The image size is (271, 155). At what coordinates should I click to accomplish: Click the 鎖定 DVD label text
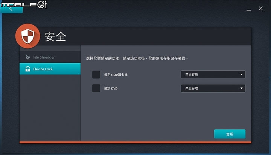111,88
